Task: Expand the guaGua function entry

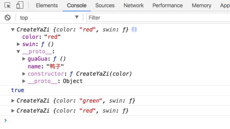Action: pos(24,59)
